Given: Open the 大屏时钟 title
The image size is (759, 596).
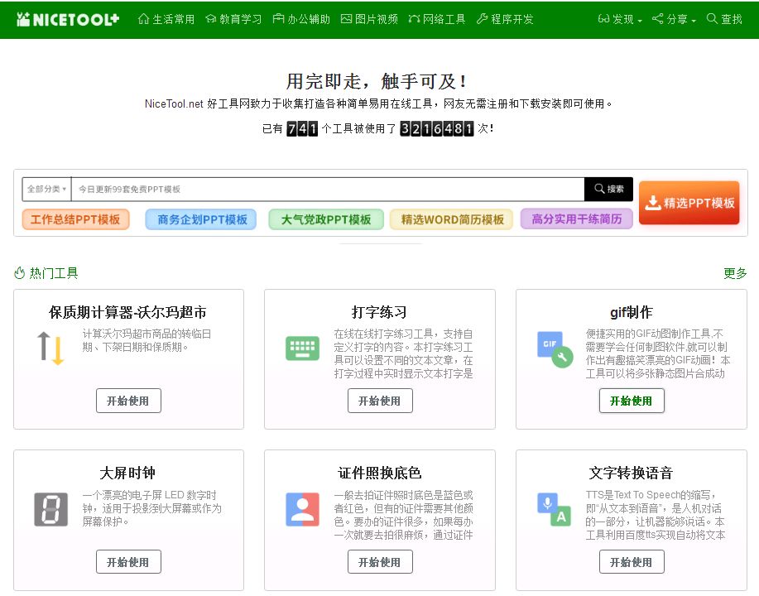Looking at the screenshot, I should coord(127,473).
